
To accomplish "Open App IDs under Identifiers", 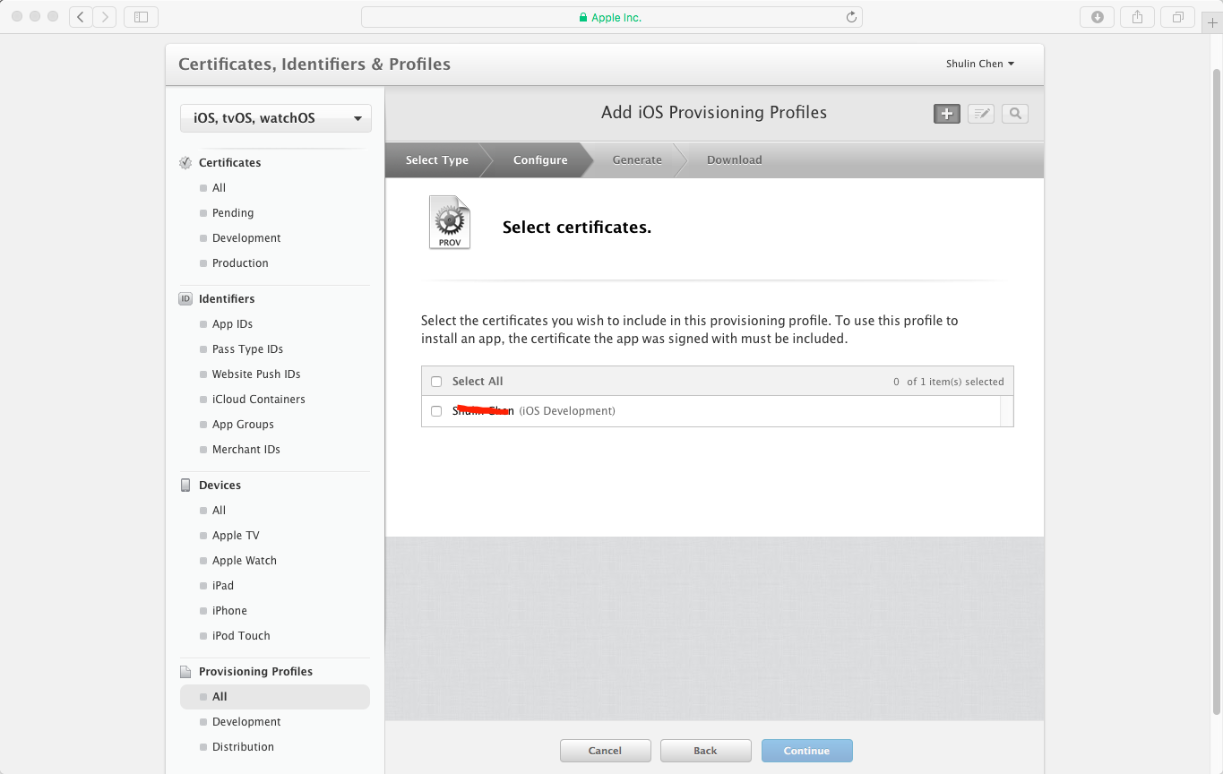I will click(x=232, y=324).
